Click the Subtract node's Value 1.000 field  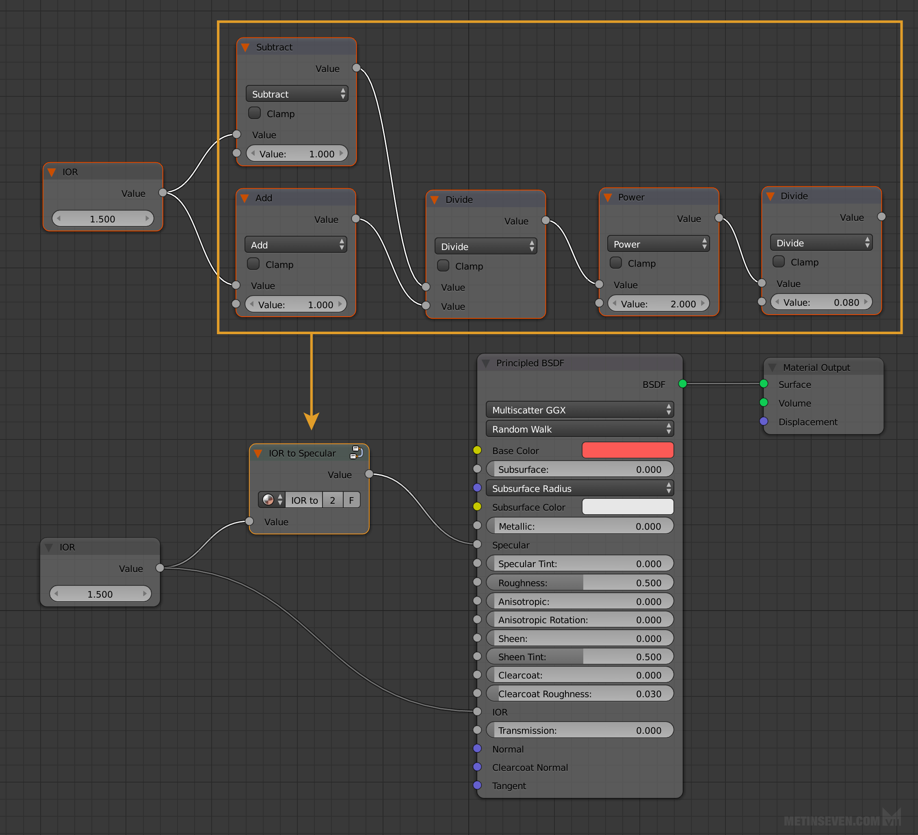click(297, 154)
